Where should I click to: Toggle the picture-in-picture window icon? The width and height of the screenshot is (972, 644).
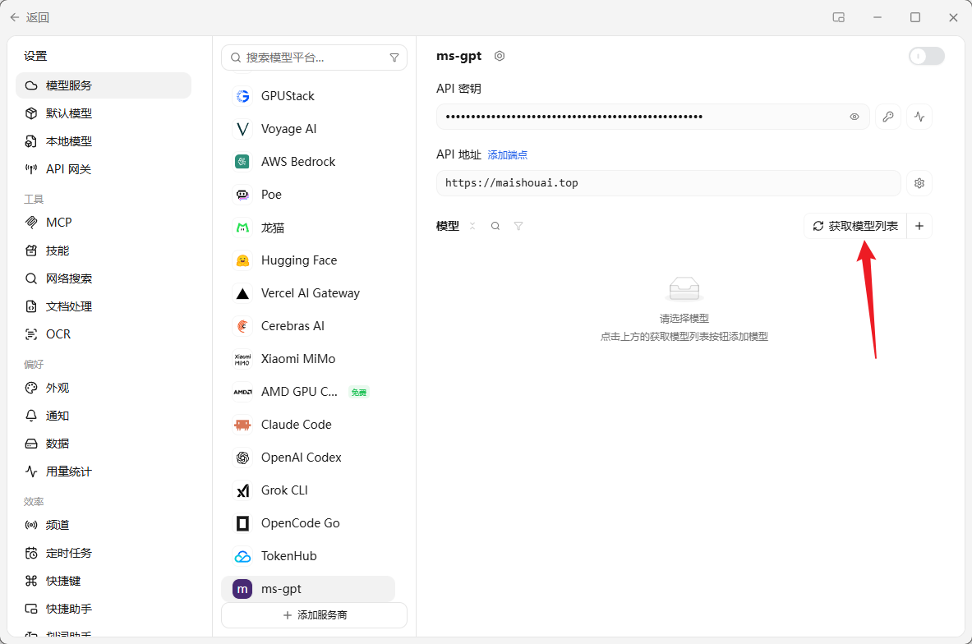pos(839,17)
